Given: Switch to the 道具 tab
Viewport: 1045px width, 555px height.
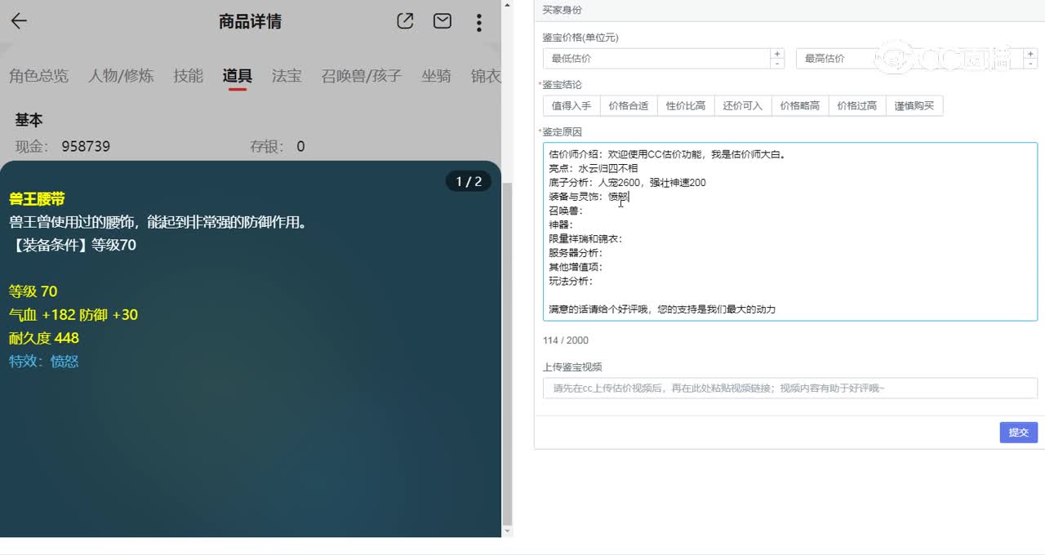Looking at the screenshot, I should [238, 76].
